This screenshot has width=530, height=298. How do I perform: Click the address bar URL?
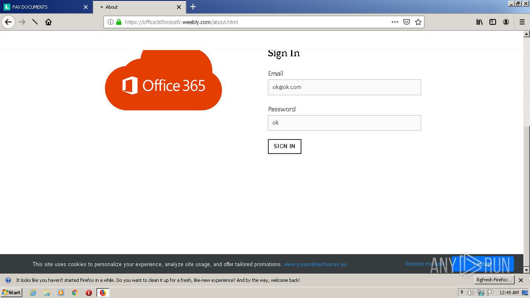[x=181, y=22]
